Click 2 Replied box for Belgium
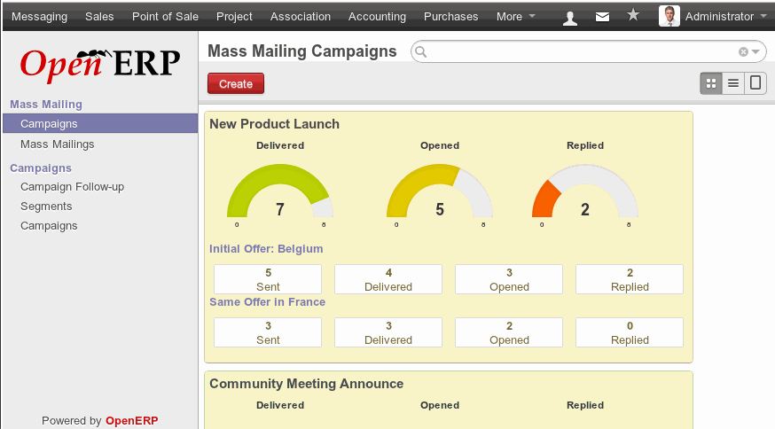The height and width of the screenshot is (429, 775). [630, 279]
